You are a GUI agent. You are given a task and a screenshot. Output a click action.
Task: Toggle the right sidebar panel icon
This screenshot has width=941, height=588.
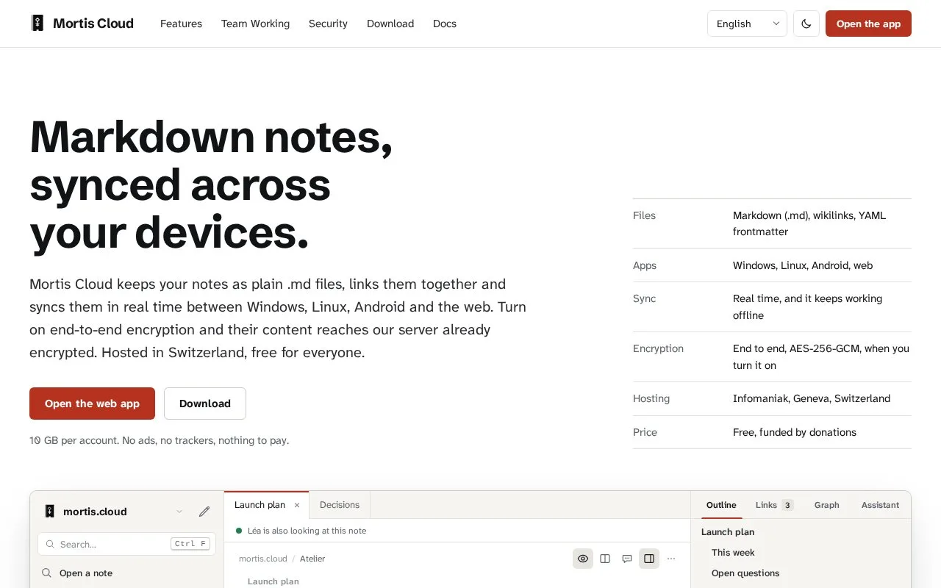point(649,559)
